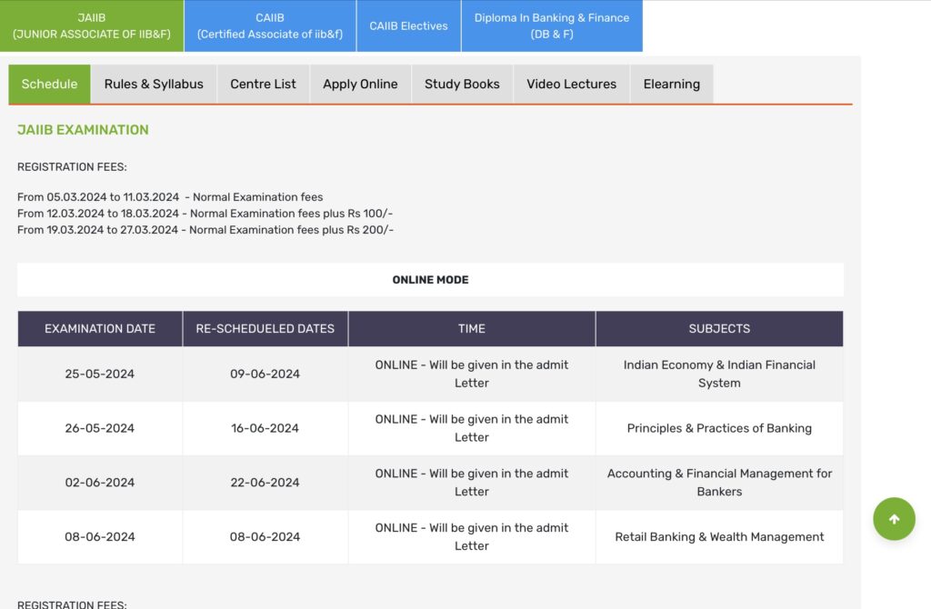931x609 pixels.
Task: Click Retail Banking & Wealth Management subject
Action: click(719, 536)
